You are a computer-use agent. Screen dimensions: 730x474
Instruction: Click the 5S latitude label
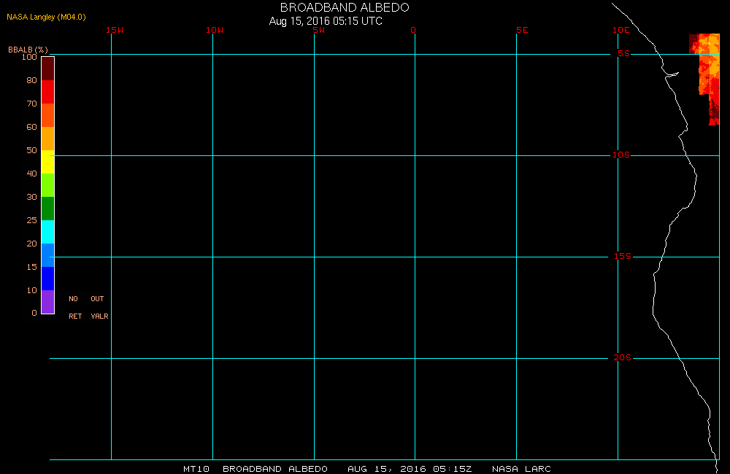[x=623, y=53]
